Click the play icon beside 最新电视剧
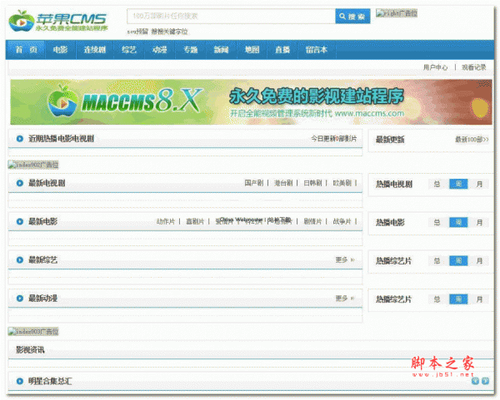The image size is (500, 400). coord(20,183)
